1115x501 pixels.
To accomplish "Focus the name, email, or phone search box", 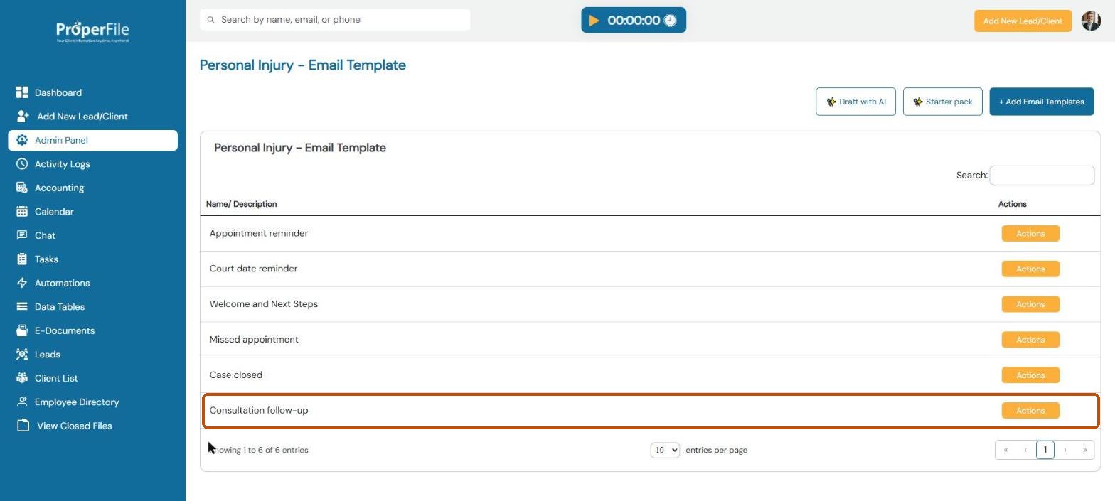I will pyautogui.click(x=335, y=20).
